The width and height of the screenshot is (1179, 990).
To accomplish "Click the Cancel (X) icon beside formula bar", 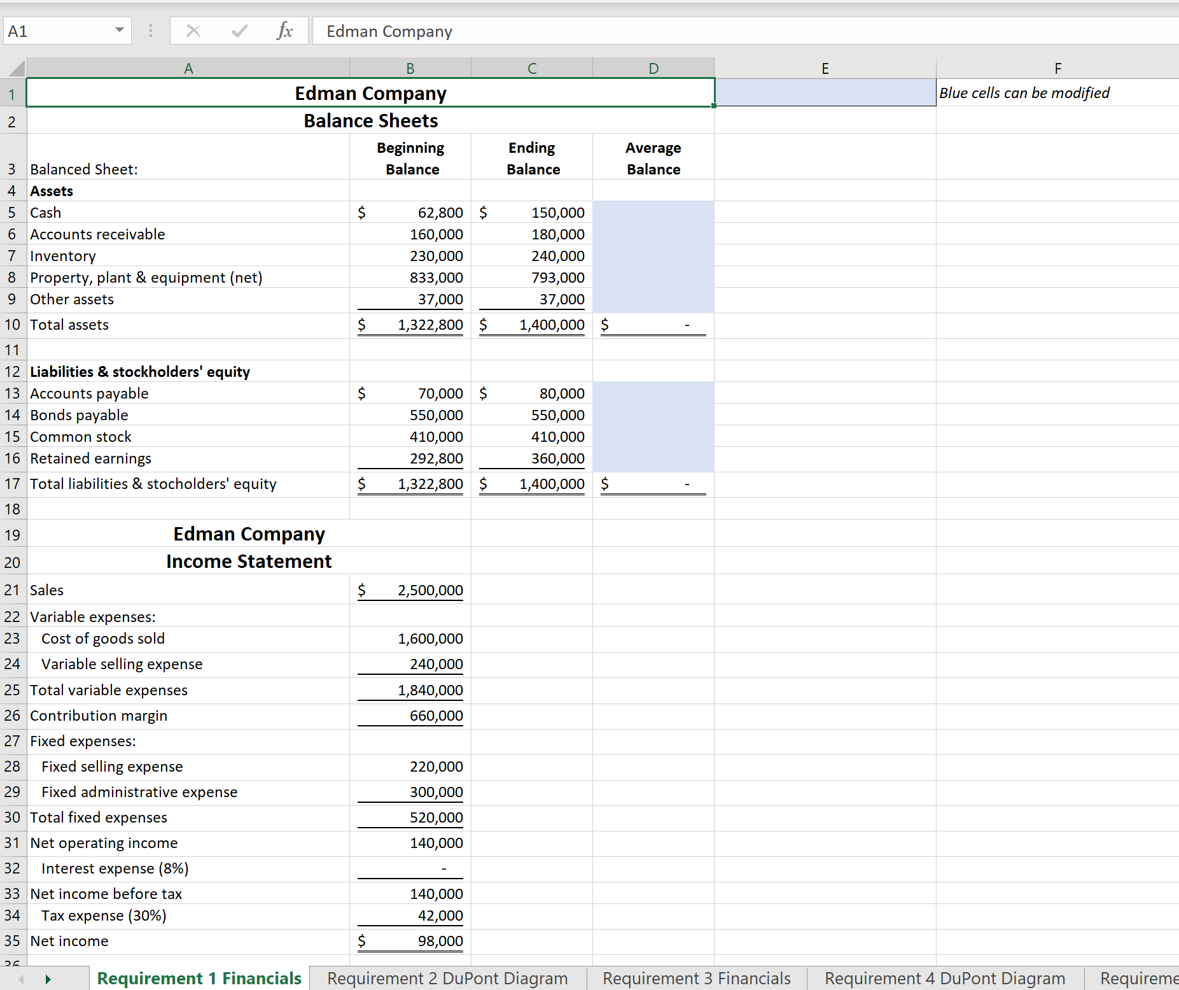I will point(194,31).
